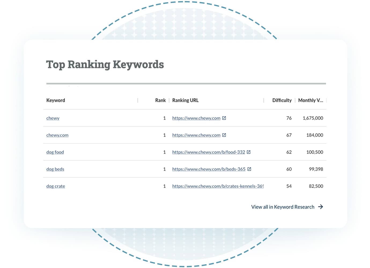The width and height of the screenshot is (370, 268).
Task: Click arrow icon after View all in Keyword Research
Action: coord(320,207)
